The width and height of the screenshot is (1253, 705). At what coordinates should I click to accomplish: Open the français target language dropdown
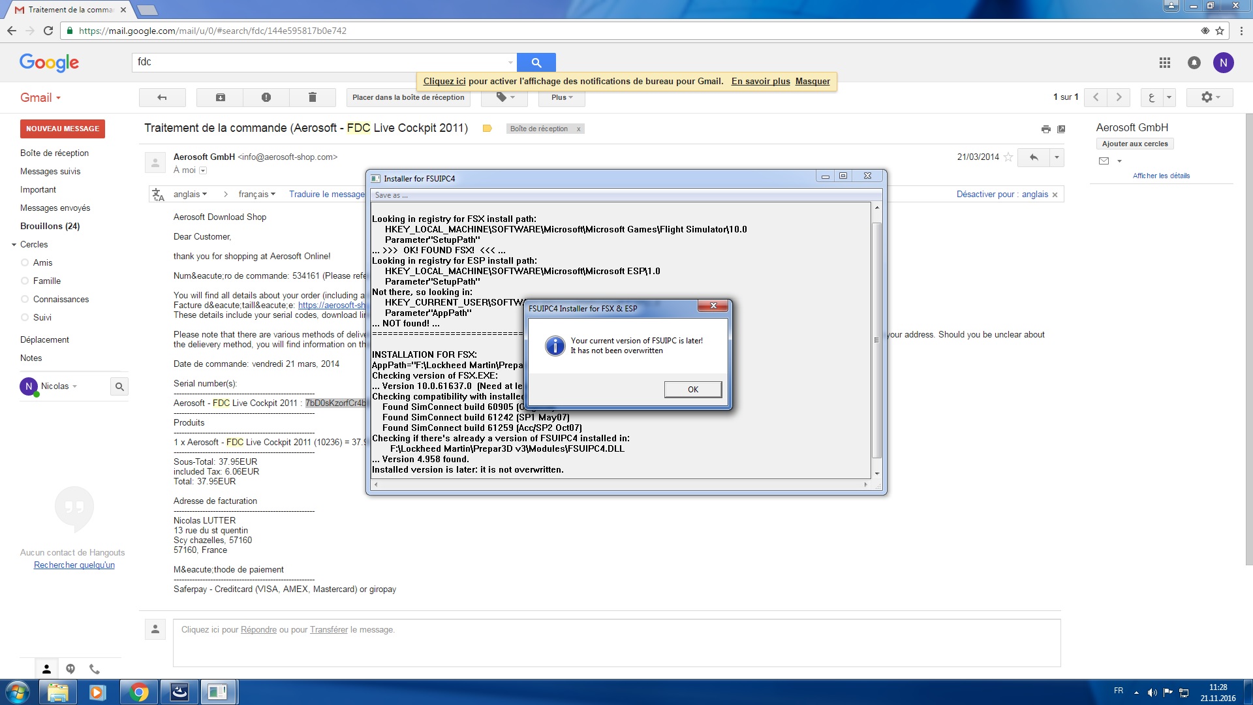point(256,194)
